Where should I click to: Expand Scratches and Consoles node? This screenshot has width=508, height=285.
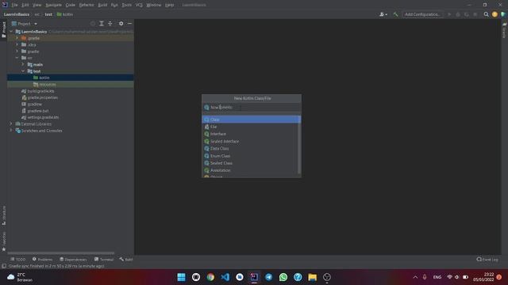11,131
